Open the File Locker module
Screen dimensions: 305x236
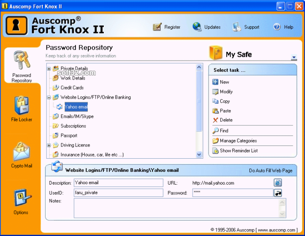(x=21, y=109)
